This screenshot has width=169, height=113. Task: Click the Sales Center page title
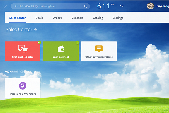(x=19, y=30)
